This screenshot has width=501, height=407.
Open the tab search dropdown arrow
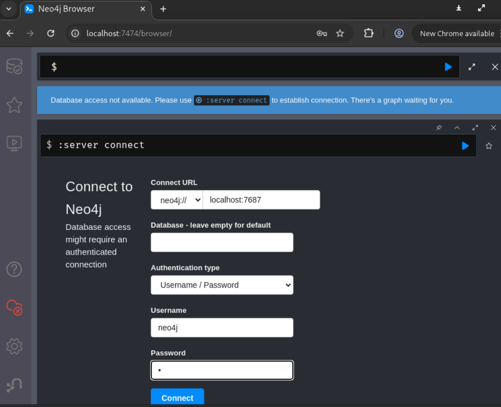[9, 9]
